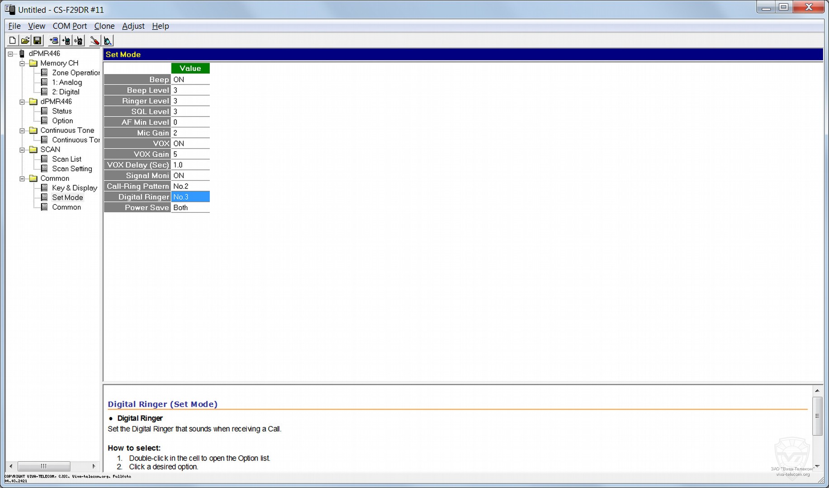
Task: Select the Power Save value cell
Action: pos(190,208)
